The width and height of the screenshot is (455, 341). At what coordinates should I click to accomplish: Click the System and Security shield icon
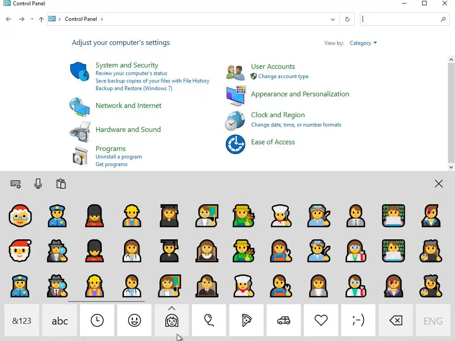click(80, 71)
